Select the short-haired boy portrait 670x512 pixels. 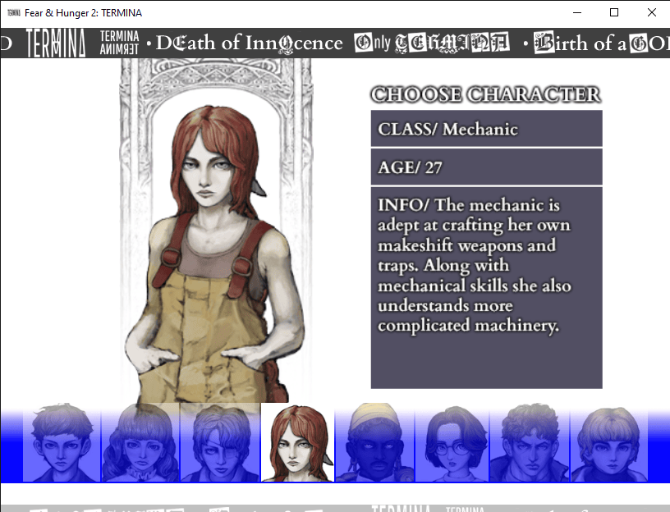point(62,442)
